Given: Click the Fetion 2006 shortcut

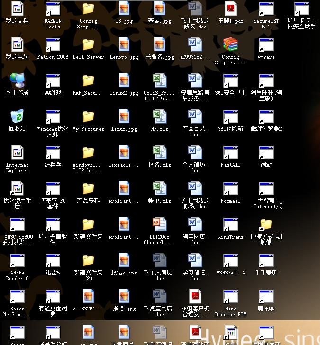Looking at the screenshot, I should 53,45.
